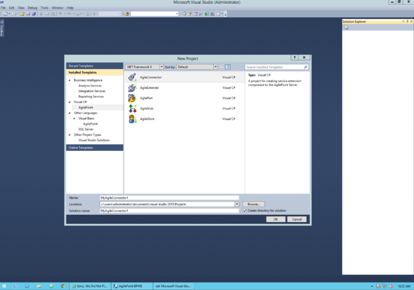Open the Tools menu

pyautogui.click(x=44, y=8)
